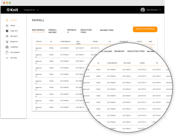The image size is (176, 136).
Task: Click the From column header in main table
Action: (x=95, y=42)
